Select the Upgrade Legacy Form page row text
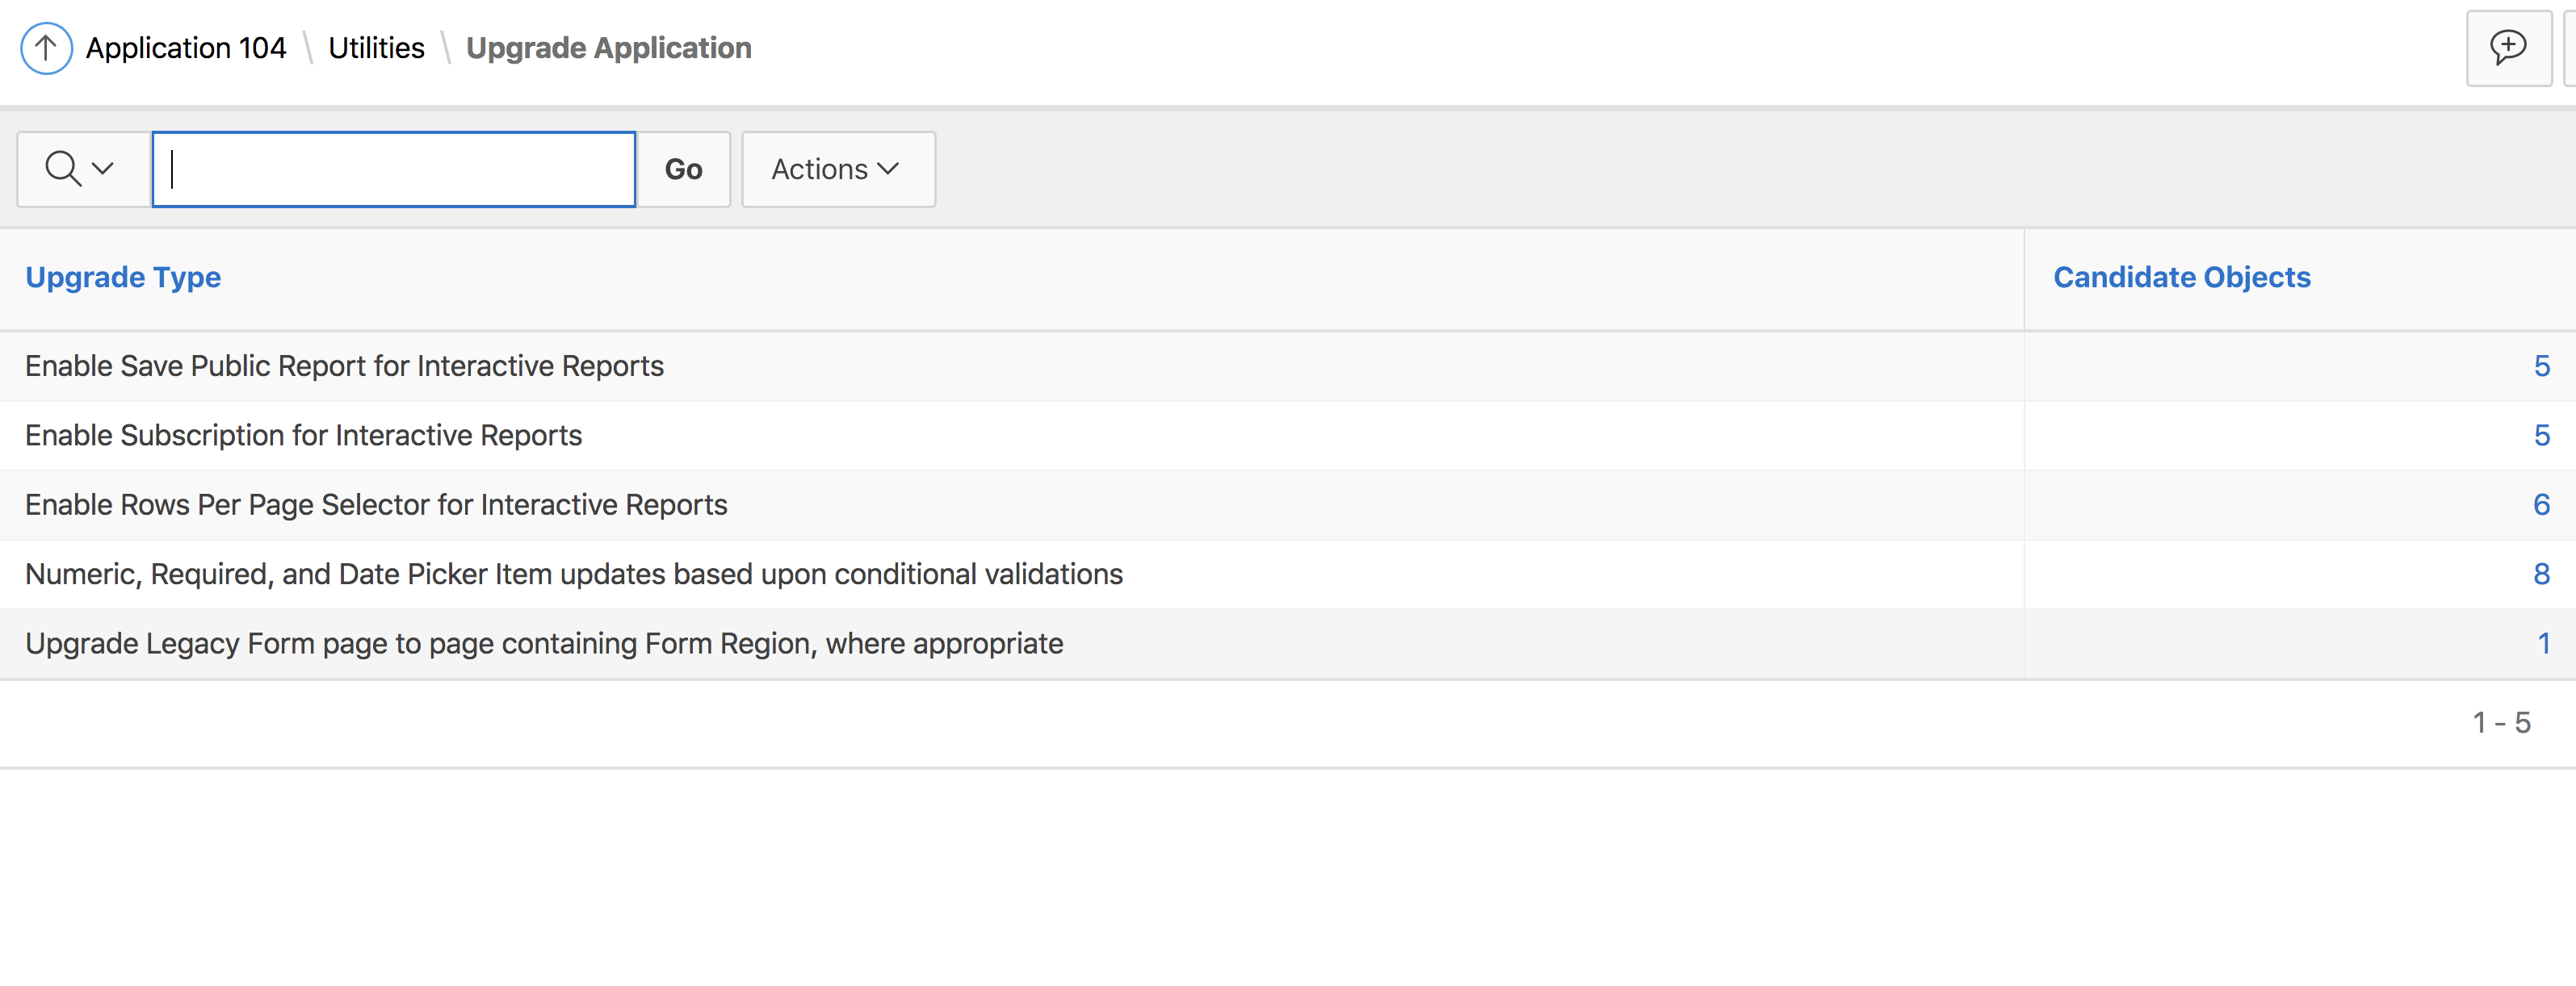 point(544,643)
